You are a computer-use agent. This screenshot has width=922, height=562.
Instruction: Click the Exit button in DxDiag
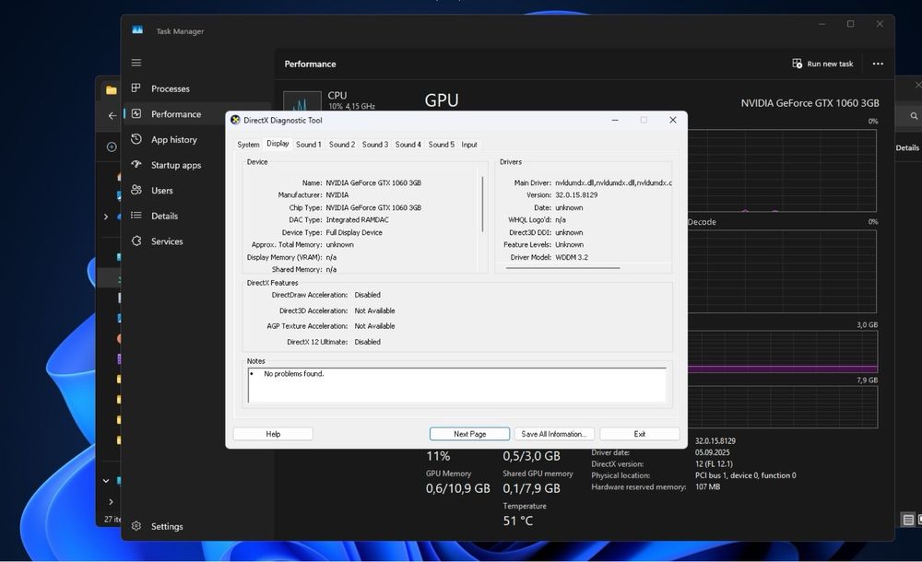click(640, 434)
